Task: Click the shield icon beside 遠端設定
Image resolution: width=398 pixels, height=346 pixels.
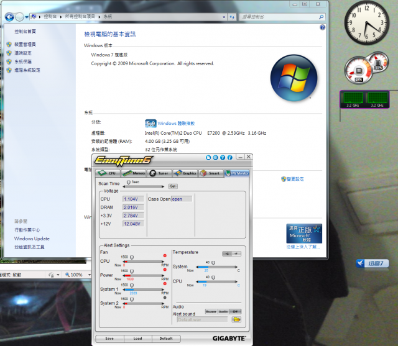Action: (x=9, y=53)
